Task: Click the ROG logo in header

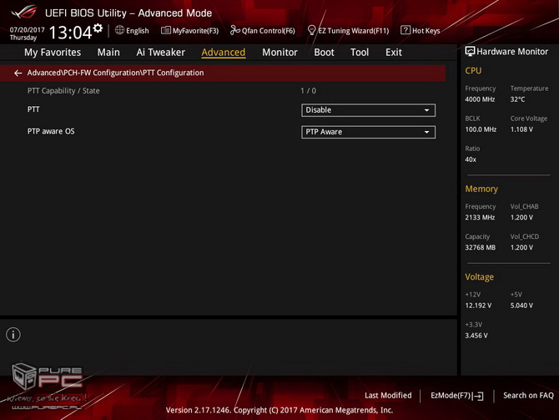Action: (x=24, y=12)
